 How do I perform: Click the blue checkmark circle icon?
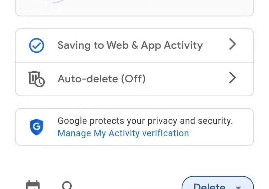tap(36, 45)
